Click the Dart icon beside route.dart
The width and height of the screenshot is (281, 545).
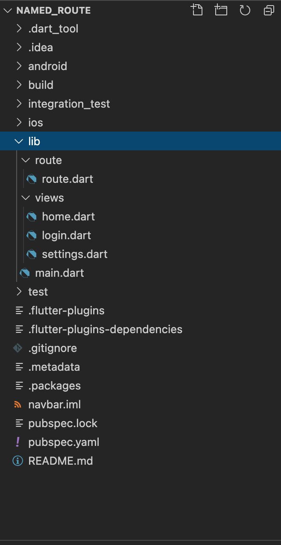[32, 179]
